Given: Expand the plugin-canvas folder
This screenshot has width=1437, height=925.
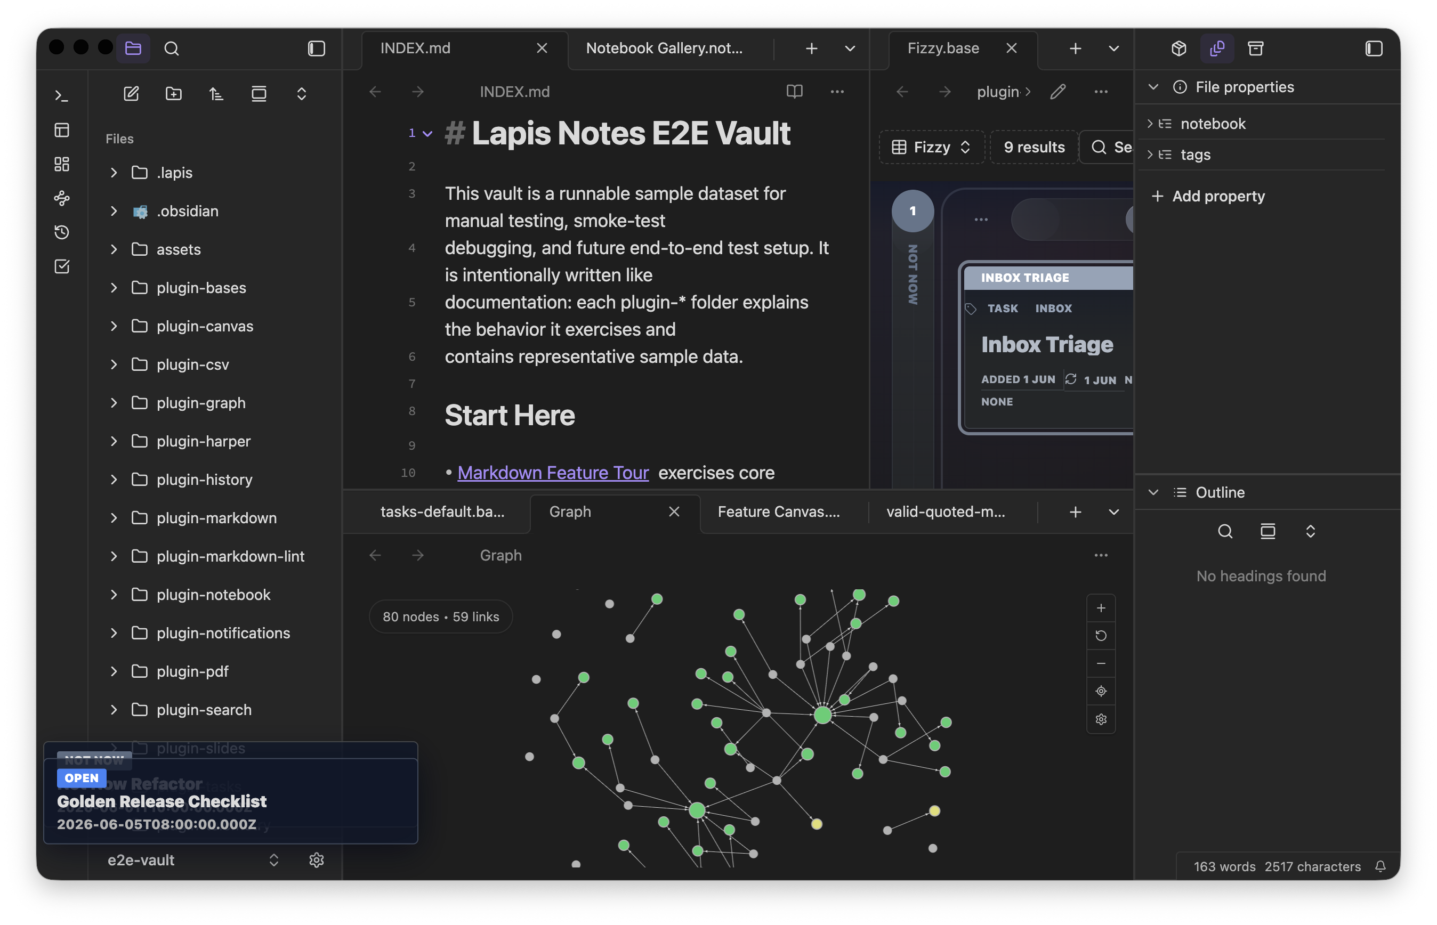Looking at the screenshot, I should click(114, 326).
